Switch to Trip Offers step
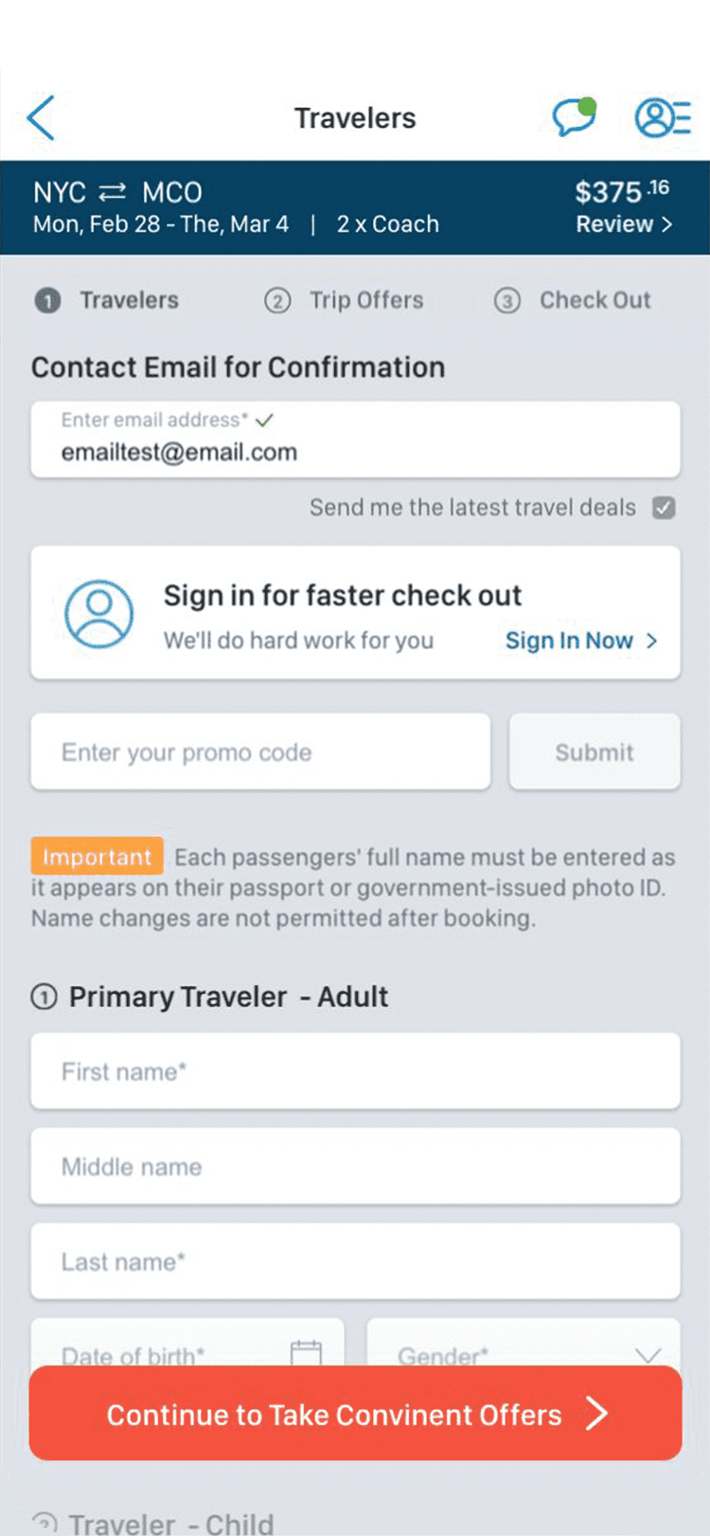Image resolution: width=710 pixels, height=1536 pixels. coord(344,300)
